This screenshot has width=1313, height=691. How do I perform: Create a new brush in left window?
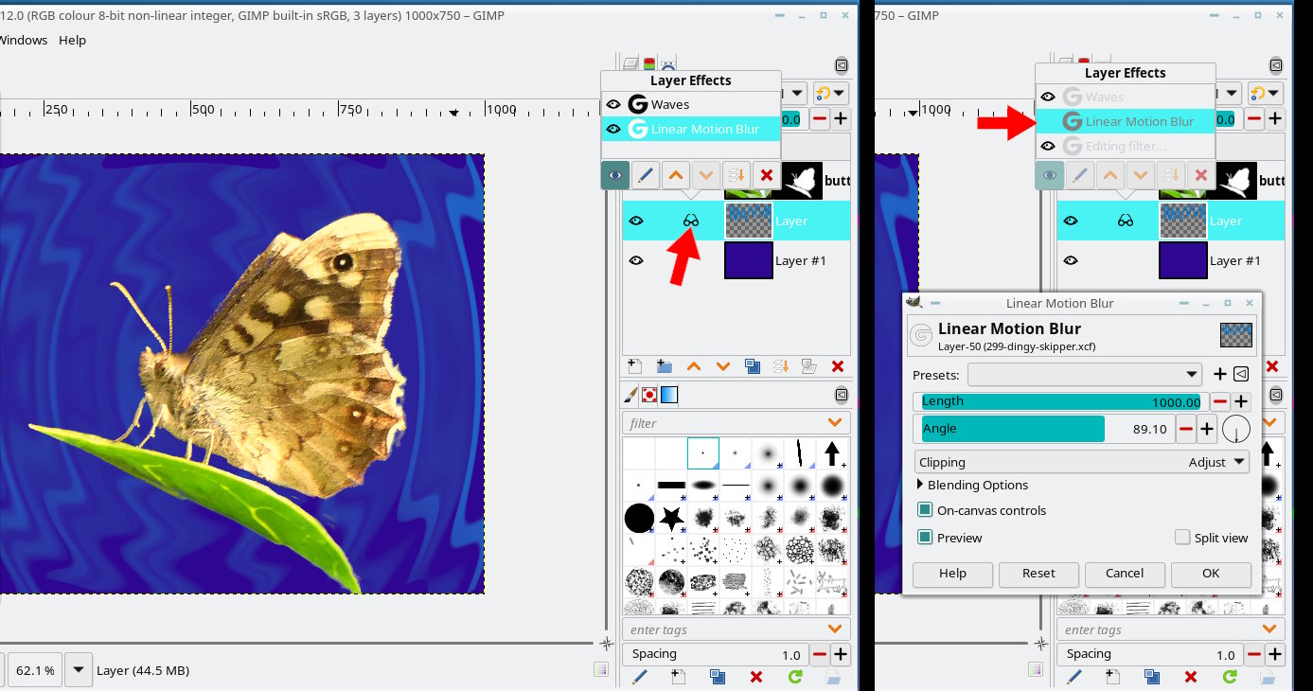[x=678, y=677]
